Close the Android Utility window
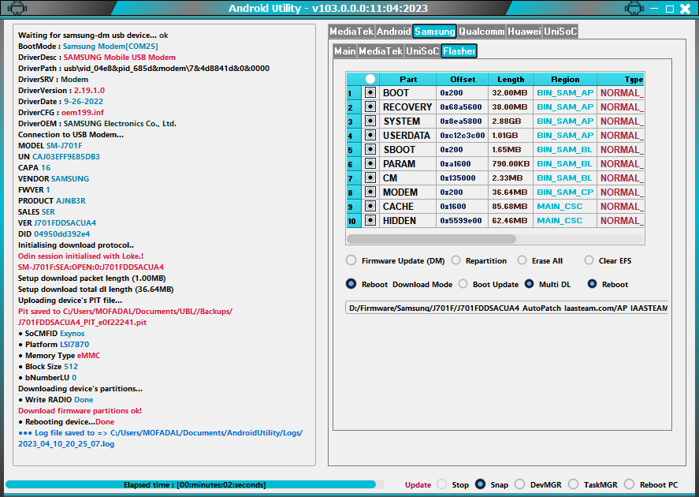The image size is (699, 497). click(685, 9)
